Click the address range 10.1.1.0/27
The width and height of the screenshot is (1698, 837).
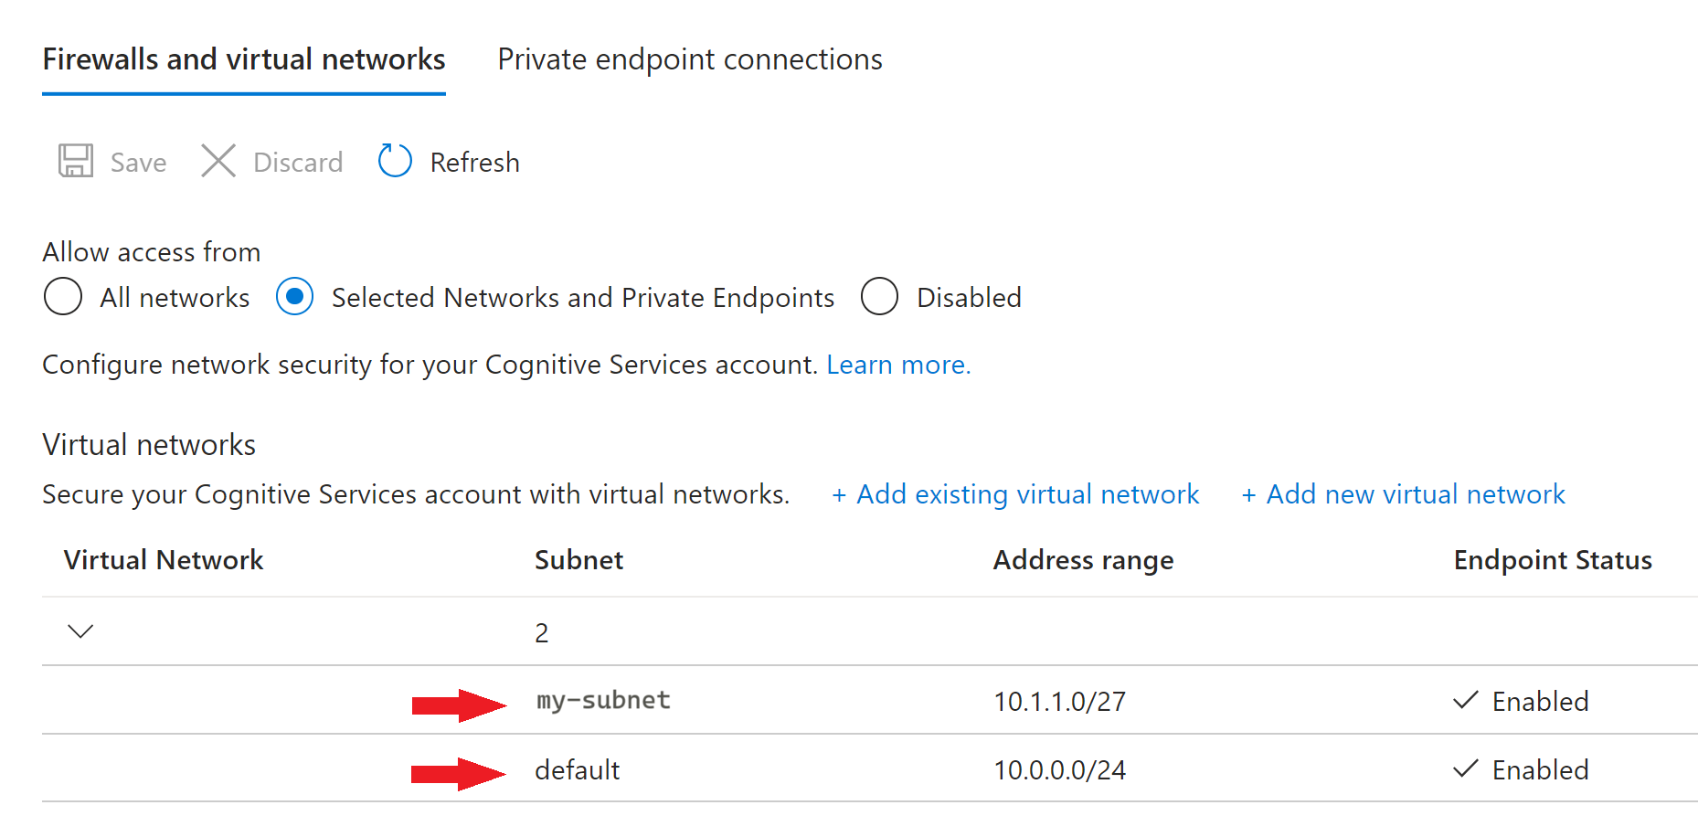click(x=1058, y=700)
